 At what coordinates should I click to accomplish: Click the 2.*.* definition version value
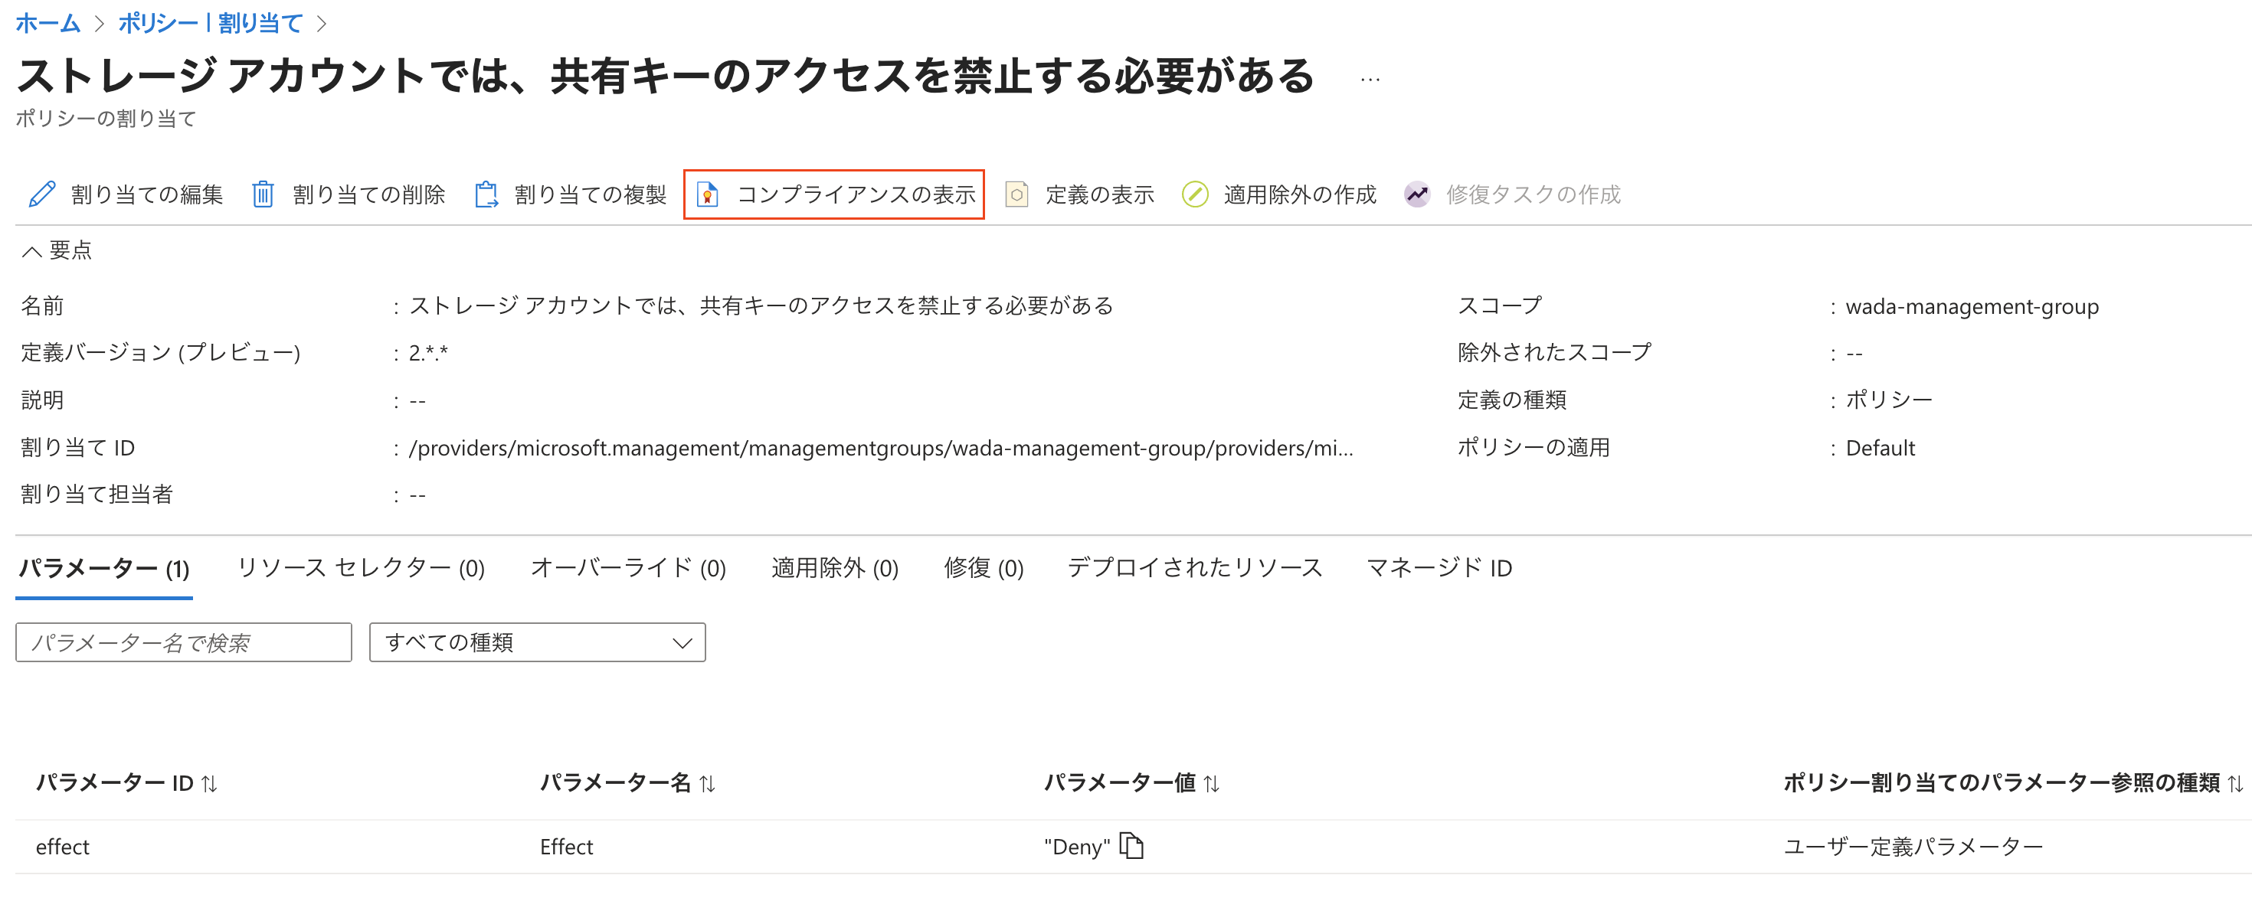428,353
